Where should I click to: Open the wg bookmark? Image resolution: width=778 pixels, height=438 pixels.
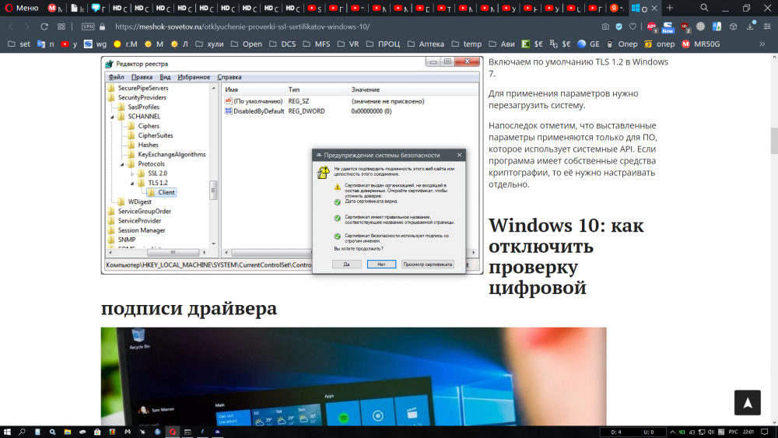[x=95, y=44]
